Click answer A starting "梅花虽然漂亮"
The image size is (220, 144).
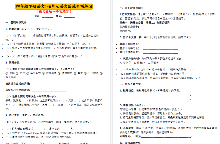point(151,113)
